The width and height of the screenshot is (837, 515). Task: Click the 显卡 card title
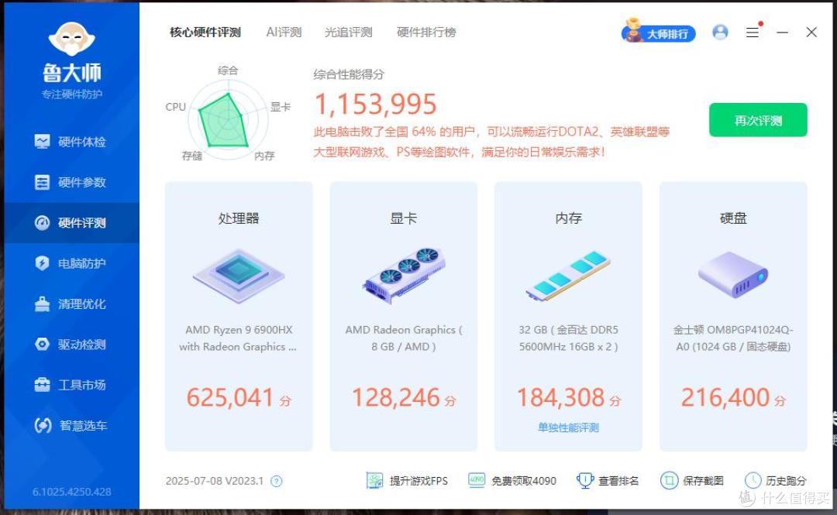pos(404,218)
